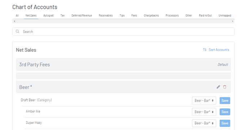Open the All tab

tap(17, 15)
